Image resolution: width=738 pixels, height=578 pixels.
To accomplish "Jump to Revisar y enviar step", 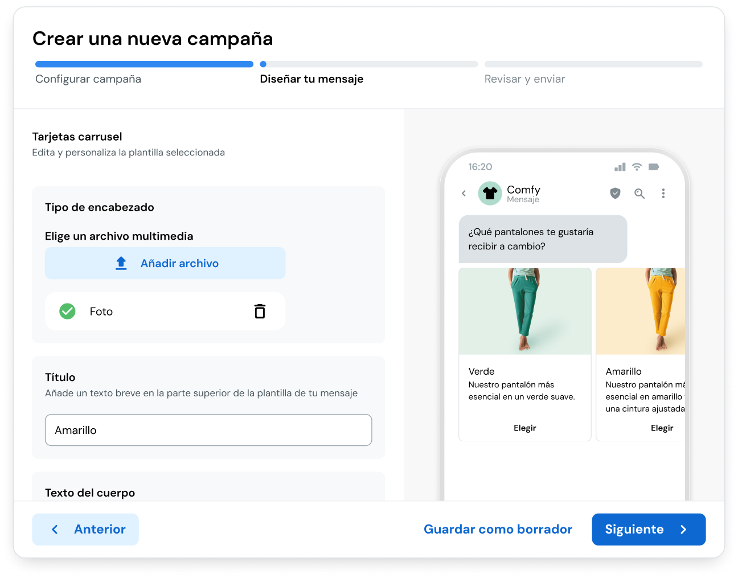I will coord(524,79).
